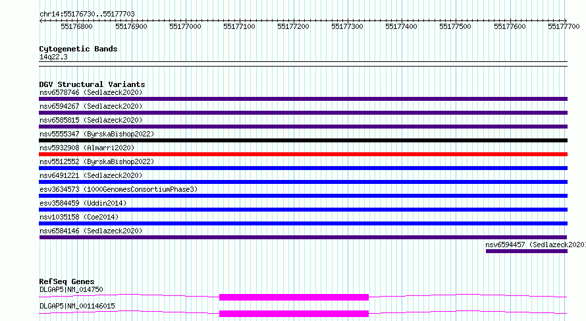Click the nsv5555347 (ByrskaBishop2022) label
Screen dimensions: 586x321
tap(97, 134)
